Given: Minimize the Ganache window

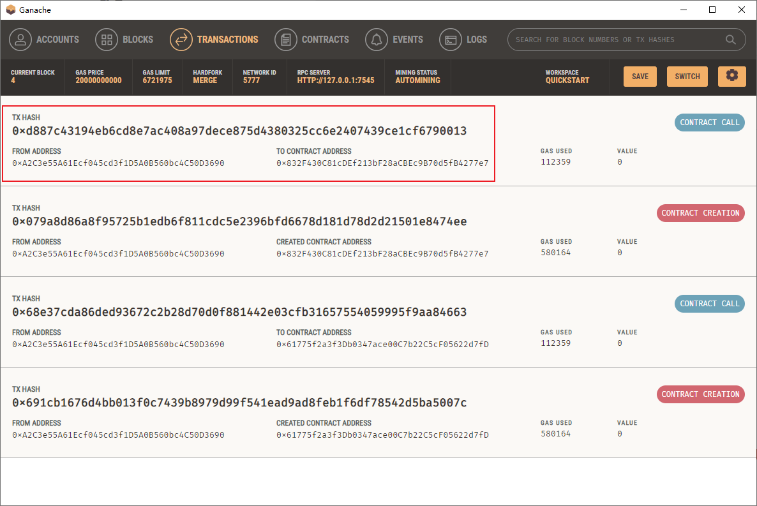Looking at the screenshot, I should point(683,10).
